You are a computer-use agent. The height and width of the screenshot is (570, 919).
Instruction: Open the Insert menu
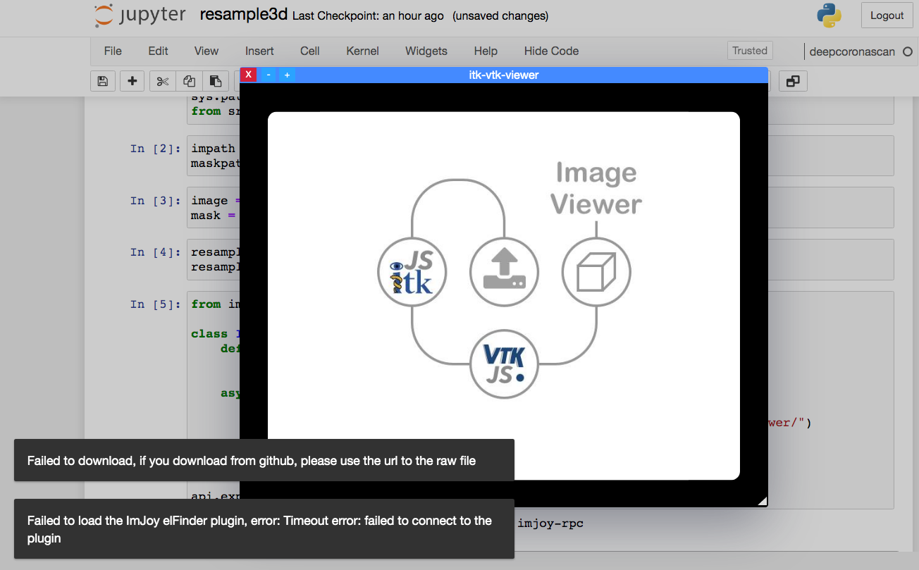[x=259, y=51]
